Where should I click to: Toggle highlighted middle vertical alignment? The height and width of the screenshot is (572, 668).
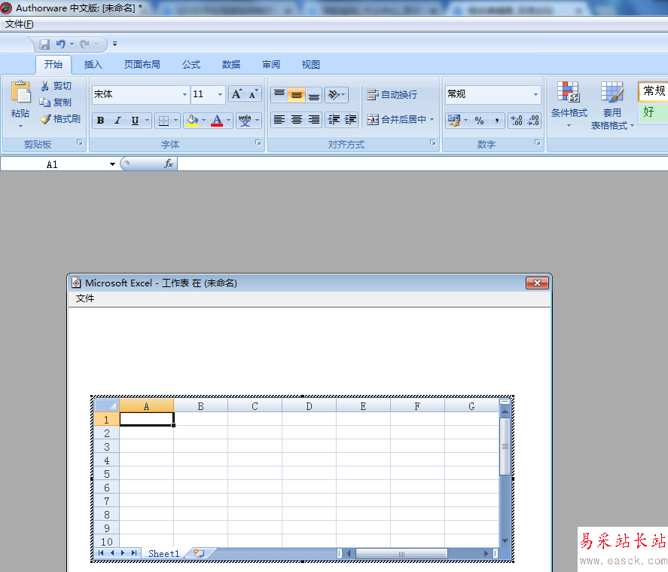pyautogui.click(x=297, y=94)
